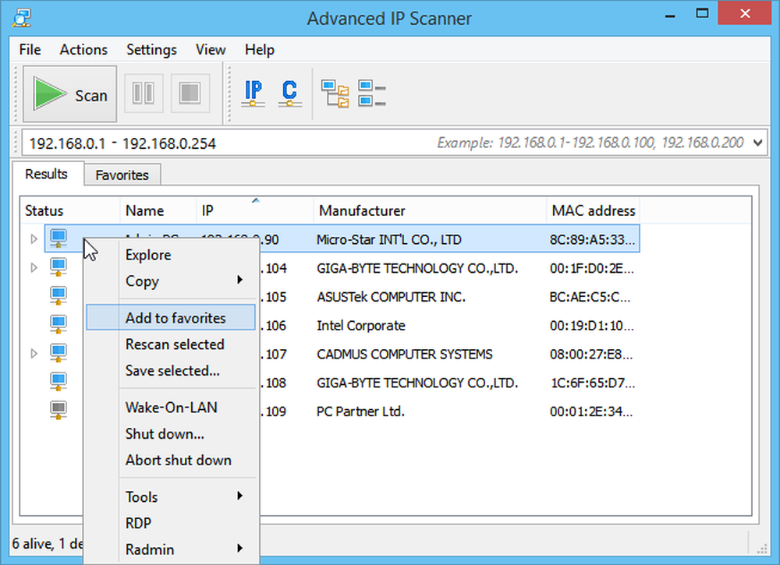
Task: Click Wake-On-LAN in the context menu
Action: tap(172, 407)
